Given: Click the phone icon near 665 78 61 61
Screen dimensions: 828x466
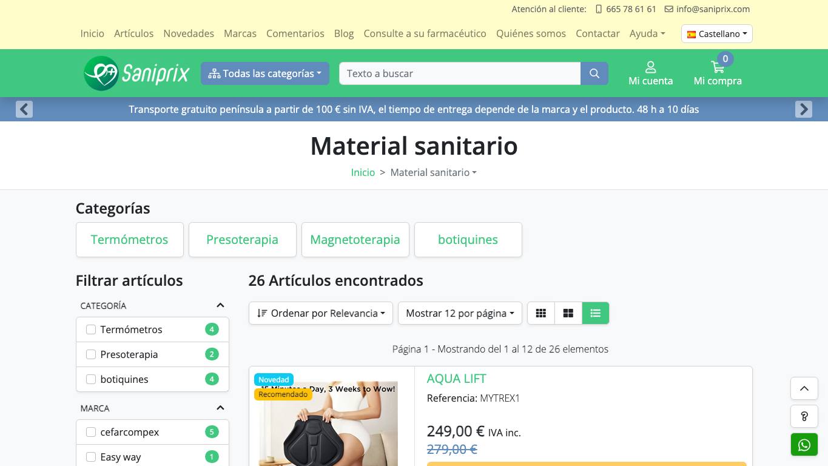Looking at the screenshot, I should 599,9.
